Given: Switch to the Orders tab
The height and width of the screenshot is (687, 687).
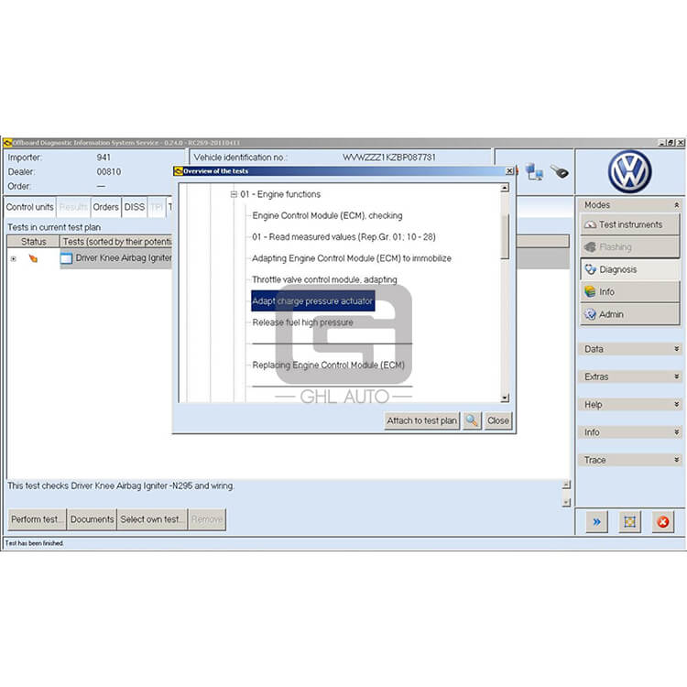Looking at the screenshot, I should (105, 207).
